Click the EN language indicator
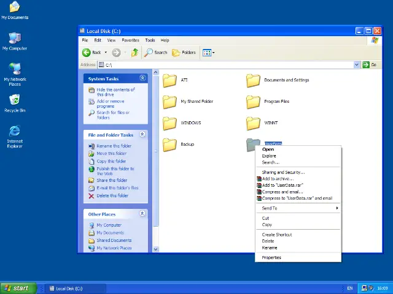Image resolution: width=393 pixels, height=294 pixels. click(350, 288)
